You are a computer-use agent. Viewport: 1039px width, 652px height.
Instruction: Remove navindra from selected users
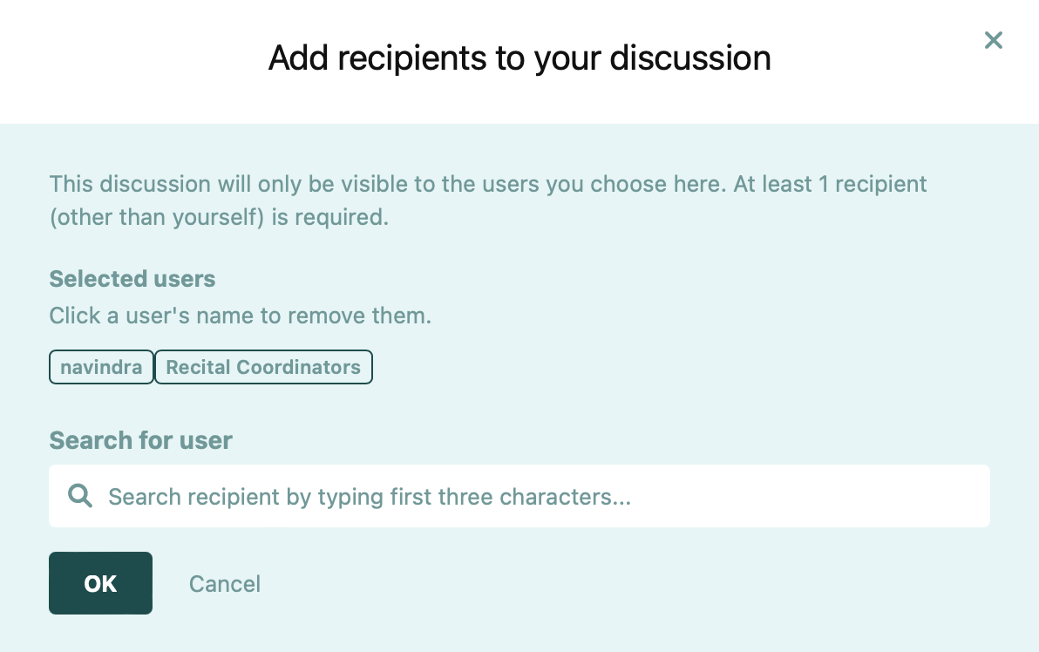coord(101,367)
